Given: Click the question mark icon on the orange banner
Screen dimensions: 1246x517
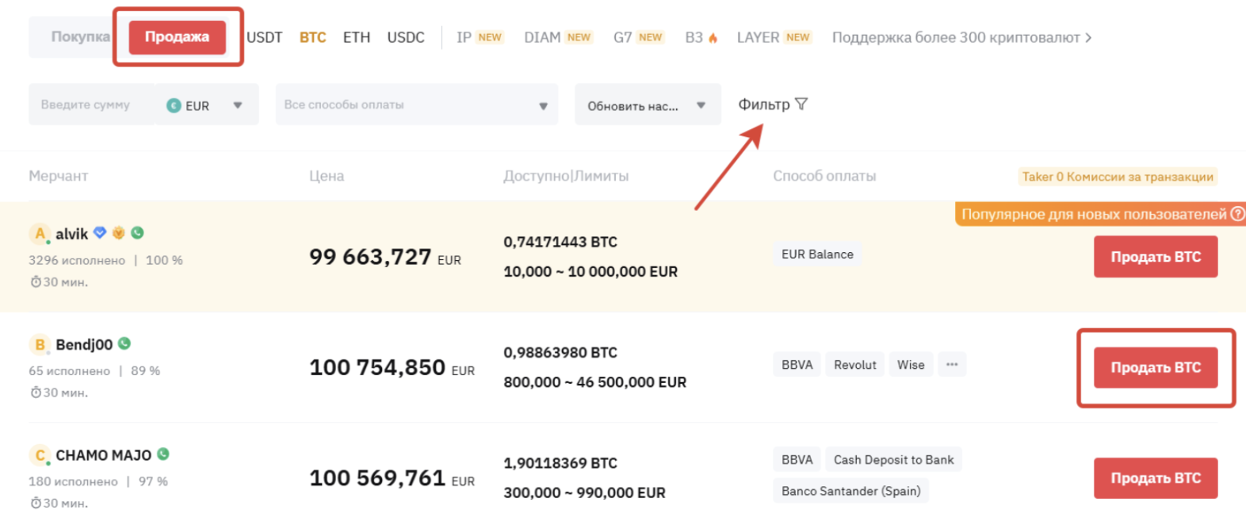Looking at the screenshot, I should click(x=1237, y=214).
